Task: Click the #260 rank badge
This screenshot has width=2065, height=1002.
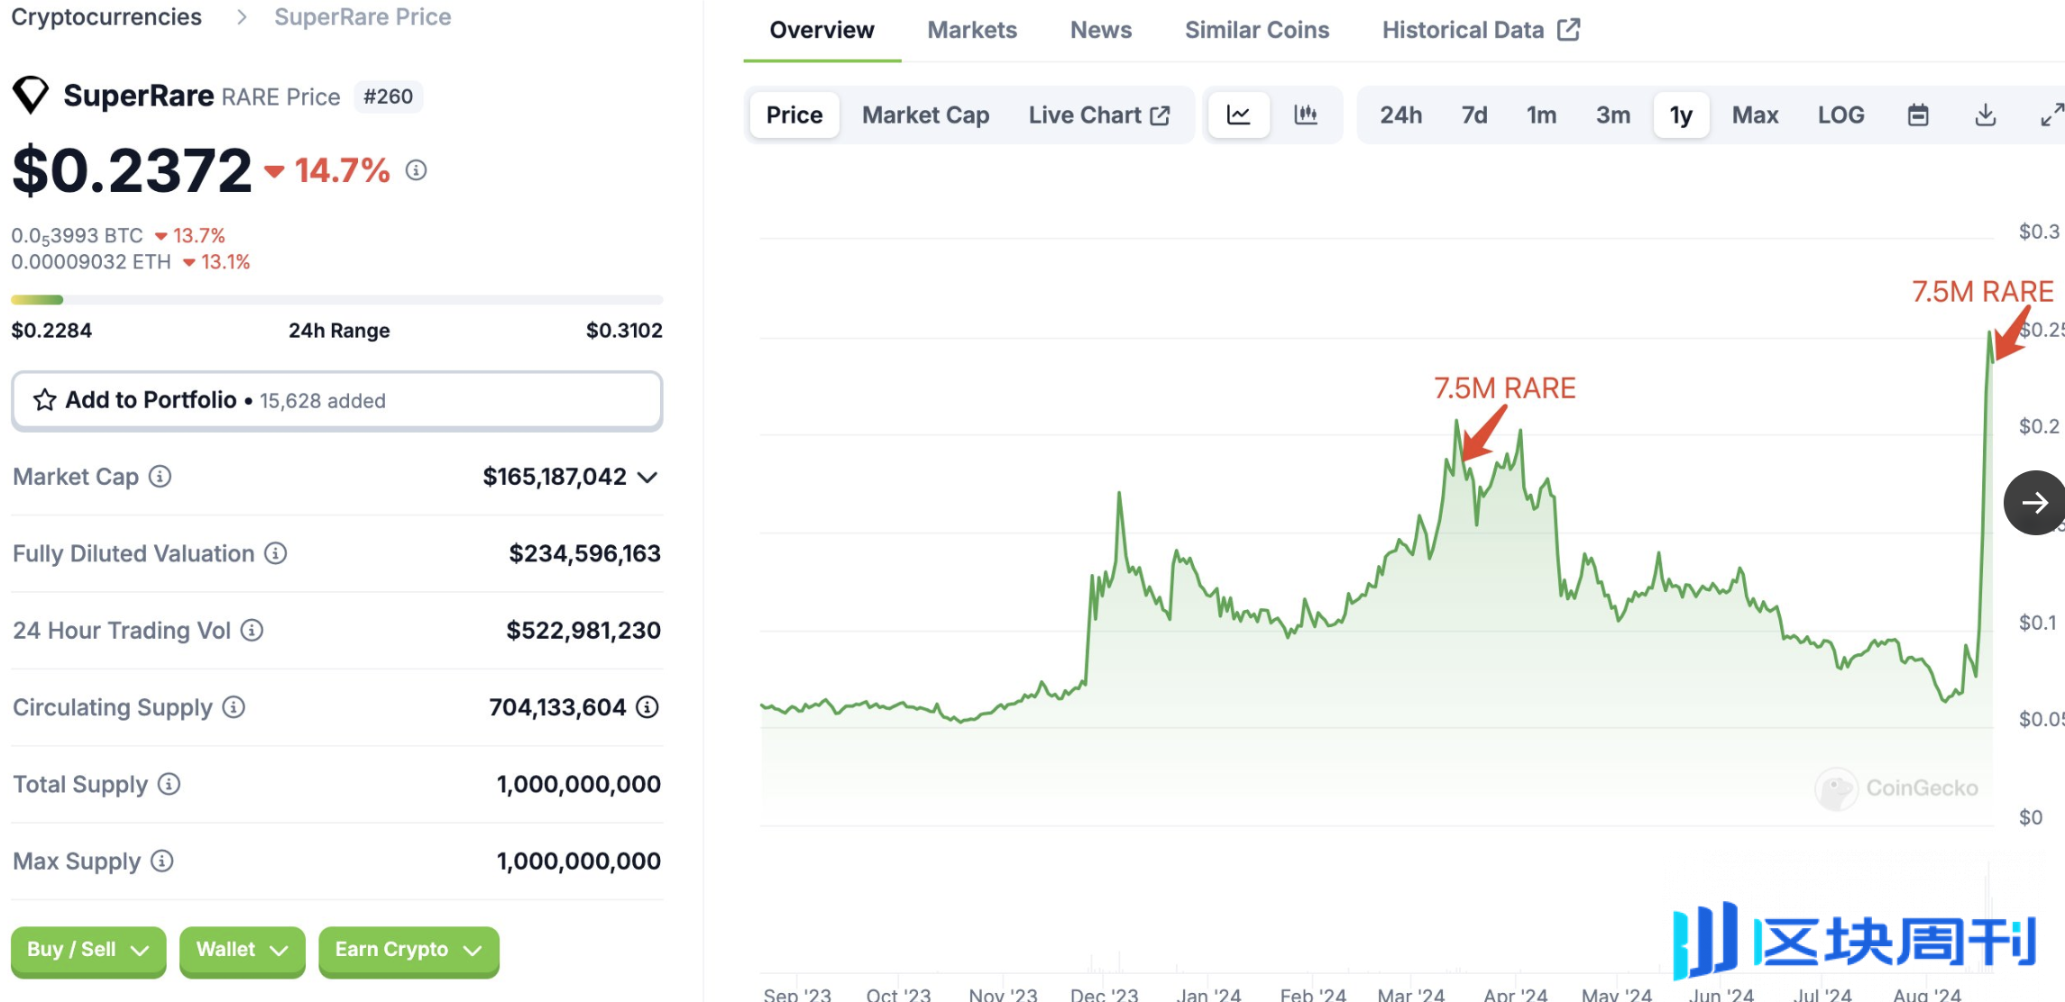Action: (x=388, y=96)
